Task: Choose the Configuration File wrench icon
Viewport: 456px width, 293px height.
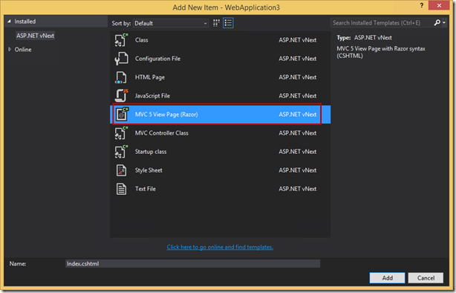Action: (121, 59)
